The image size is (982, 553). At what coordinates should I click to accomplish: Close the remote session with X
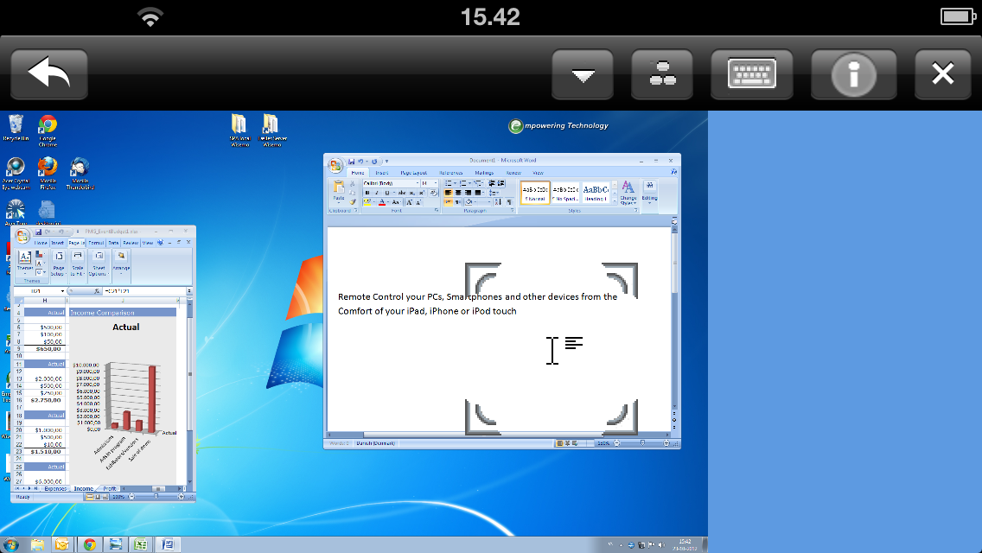943,74
